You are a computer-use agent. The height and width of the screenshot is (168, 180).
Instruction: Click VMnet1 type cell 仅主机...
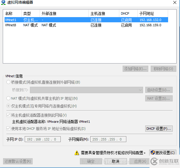pos(31,20)
